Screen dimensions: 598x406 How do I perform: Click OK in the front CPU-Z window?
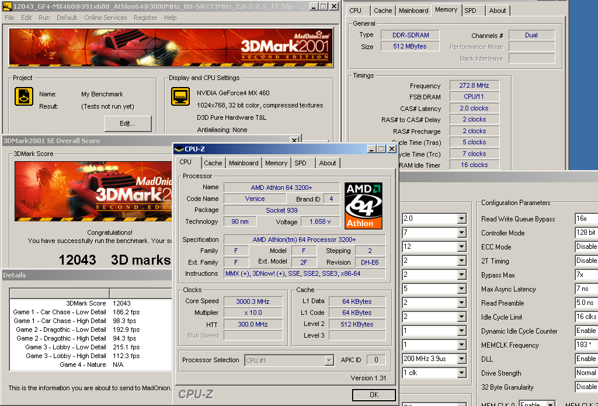tap(374, 394)
